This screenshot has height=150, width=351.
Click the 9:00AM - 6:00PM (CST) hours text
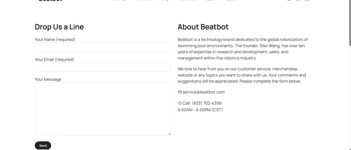200,110
